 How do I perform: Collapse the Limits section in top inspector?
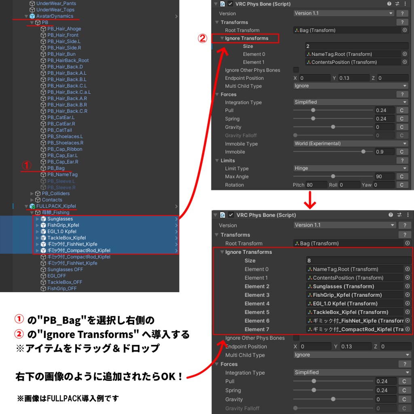tap(217, 160)
